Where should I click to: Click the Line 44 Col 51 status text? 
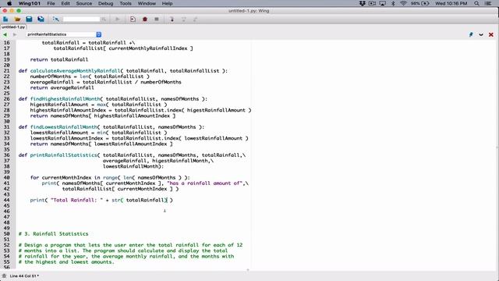click(x=24, y=276)
